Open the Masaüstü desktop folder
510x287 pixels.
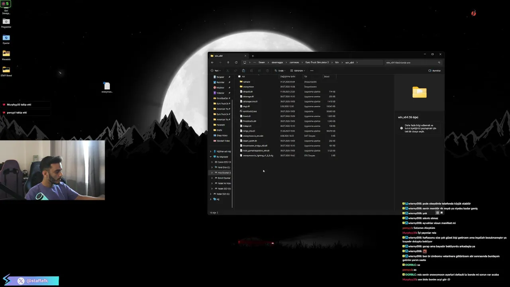6,55
